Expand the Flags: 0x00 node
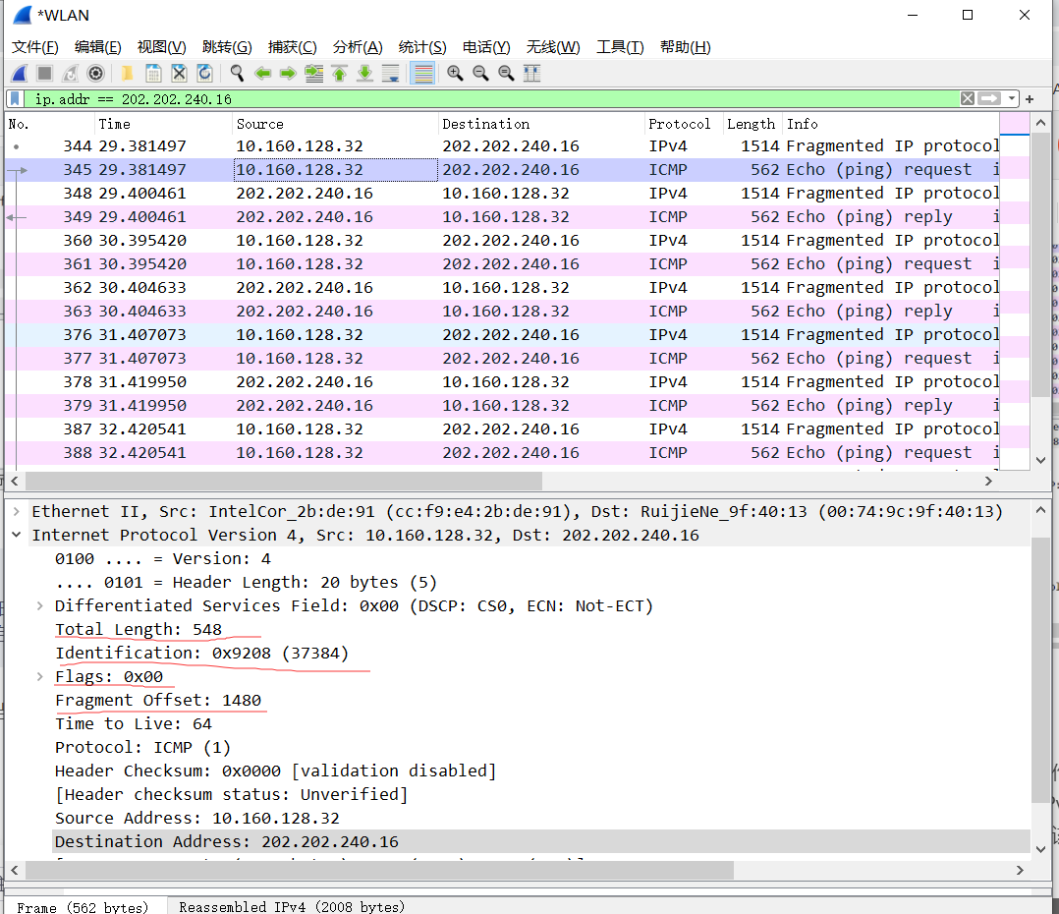This screenshot has width=1059, height=914. click(40, 677)
